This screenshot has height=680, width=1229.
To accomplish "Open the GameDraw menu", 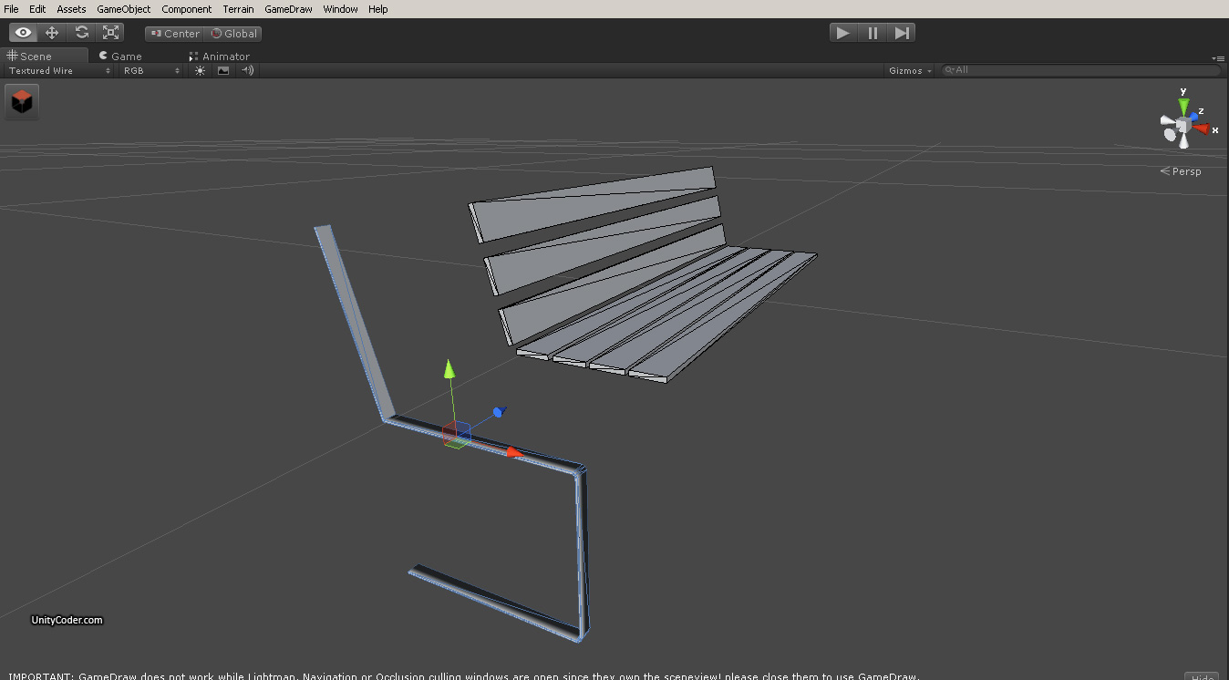I will [287, 9].
